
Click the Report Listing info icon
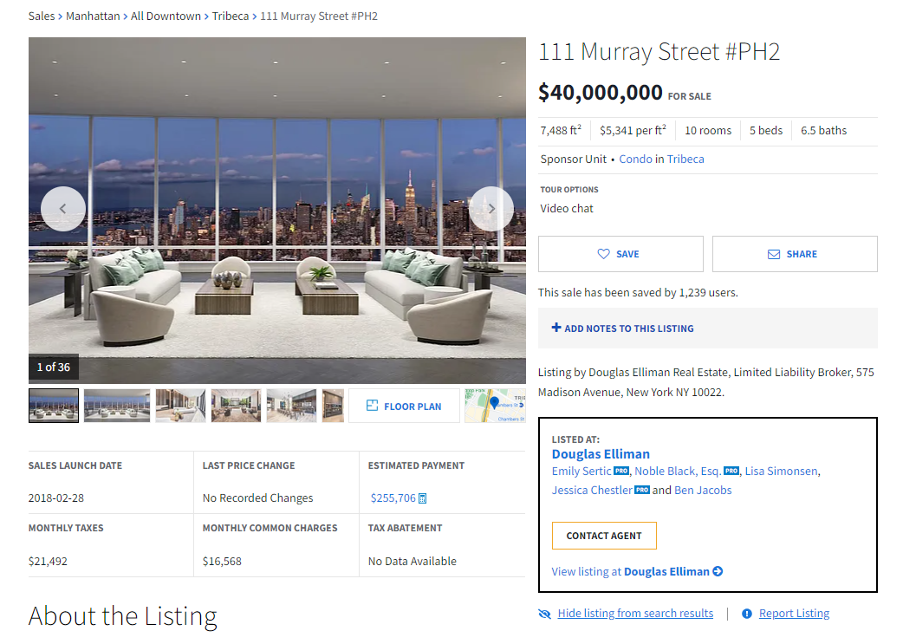747,614
